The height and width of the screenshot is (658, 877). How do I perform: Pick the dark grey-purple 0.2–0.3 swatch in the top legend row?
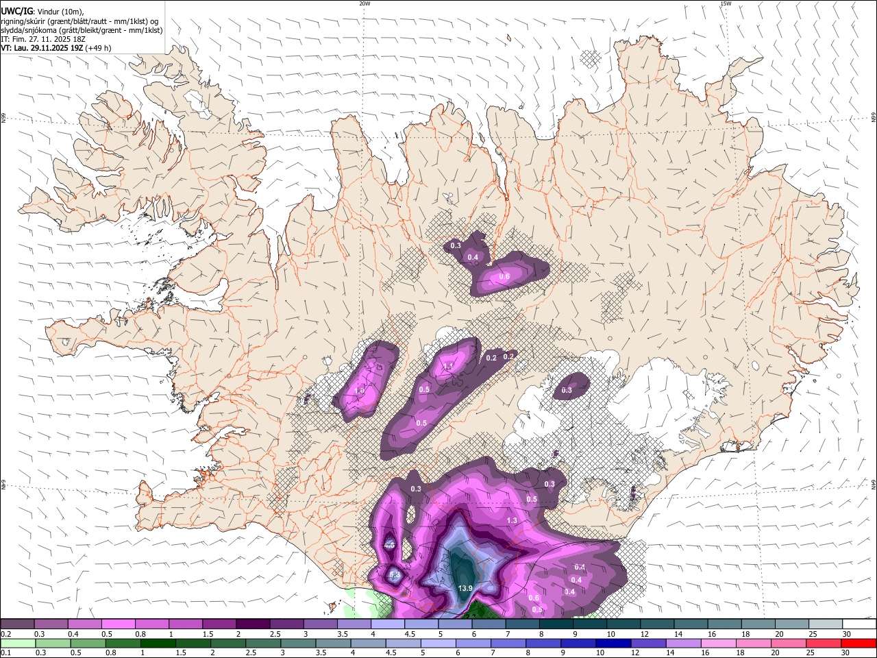(17, 624)
